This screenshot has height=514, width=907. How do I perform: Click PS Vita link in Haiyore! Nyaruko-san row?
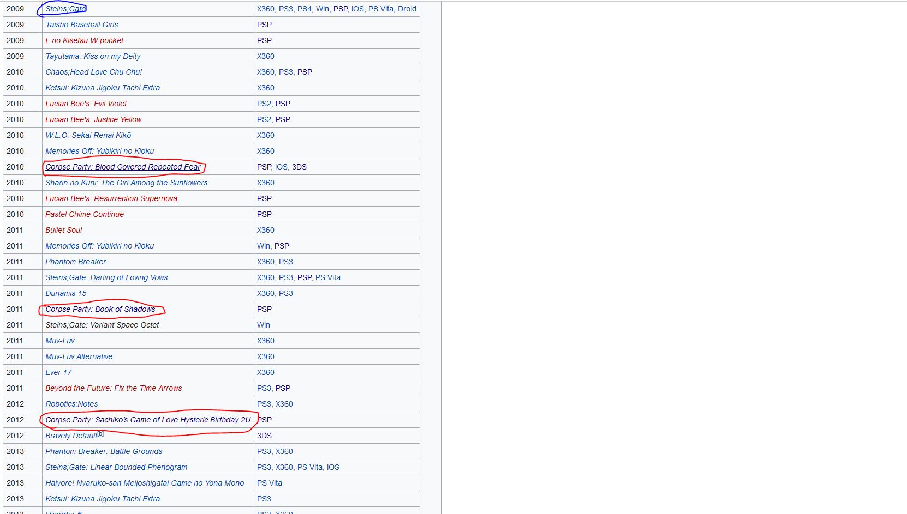tap(270, 483)
